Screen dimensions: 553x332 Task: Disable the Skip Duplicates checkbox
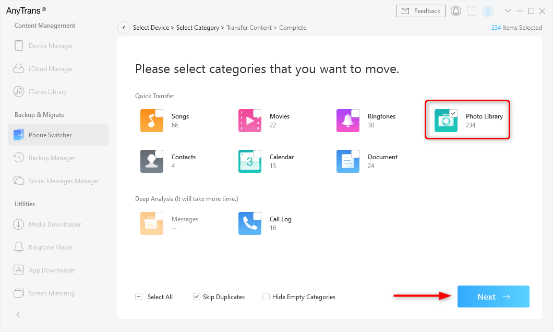(196, 297)
